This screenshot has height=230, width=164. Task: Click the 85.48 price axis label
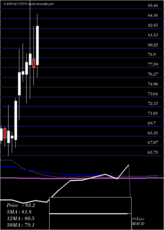tap(153, 6)
